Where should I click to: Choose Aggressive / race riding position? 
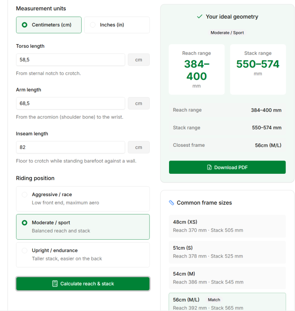coord(83,199)
